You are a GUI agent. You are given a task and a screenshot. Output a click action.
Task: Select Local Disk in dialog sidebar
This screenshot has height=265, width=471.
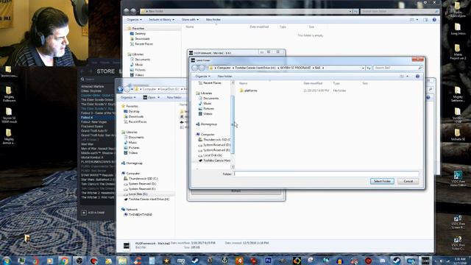tap(213, 155)
